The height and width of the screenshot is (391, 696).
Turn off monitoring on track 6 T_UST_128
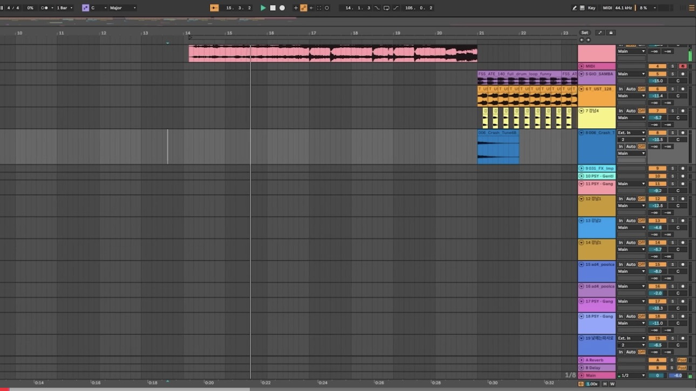point(642,89)
